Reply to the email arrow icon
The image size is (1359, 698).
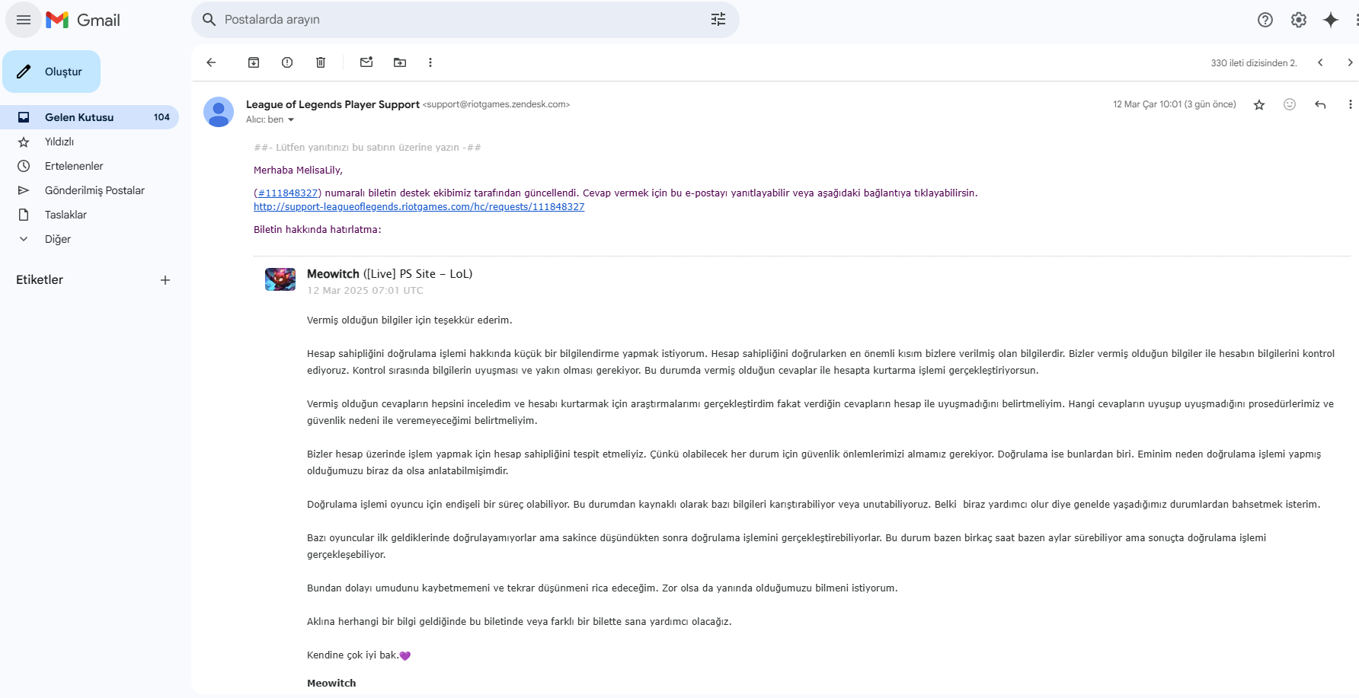click(x=1320, y=104)
